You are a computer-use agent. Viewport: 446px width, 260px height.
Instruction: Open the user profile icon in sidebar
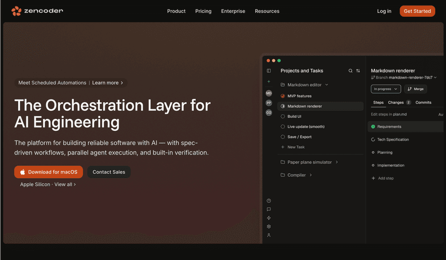click(269, 235)
